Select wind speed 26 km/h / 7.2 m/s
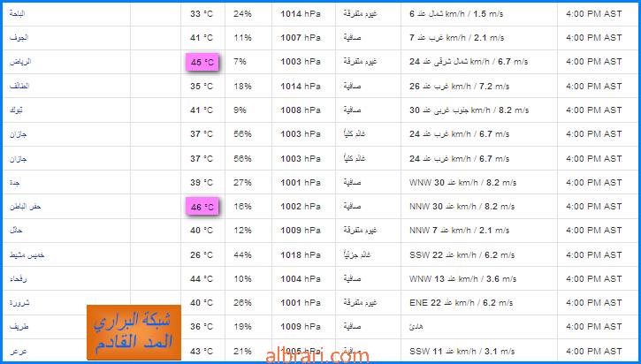This screenshot has height=364, width=641. (460, 86)
